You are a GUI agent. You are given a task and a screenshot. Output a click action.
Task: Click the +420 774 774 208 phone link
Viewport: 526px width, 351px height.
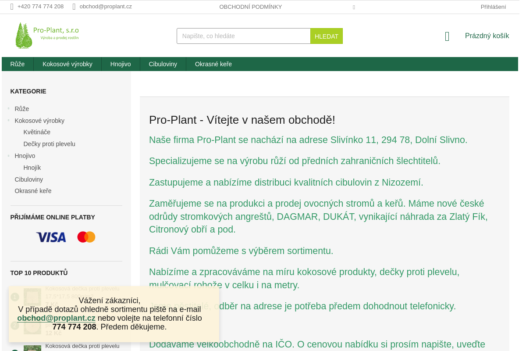coord(40,7)
